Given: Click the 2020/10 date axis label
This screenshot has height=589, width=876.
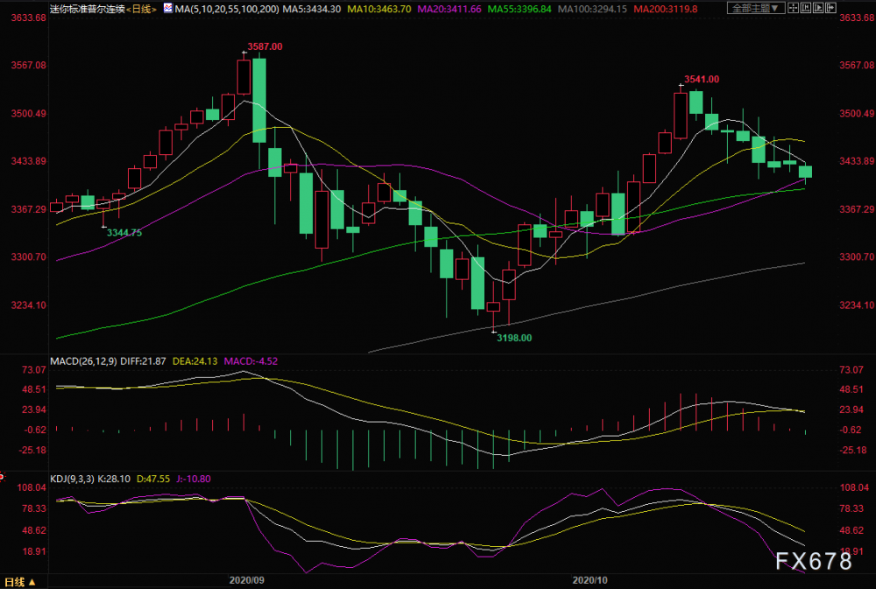Looking at the screenshot, I should pos(590,580).
